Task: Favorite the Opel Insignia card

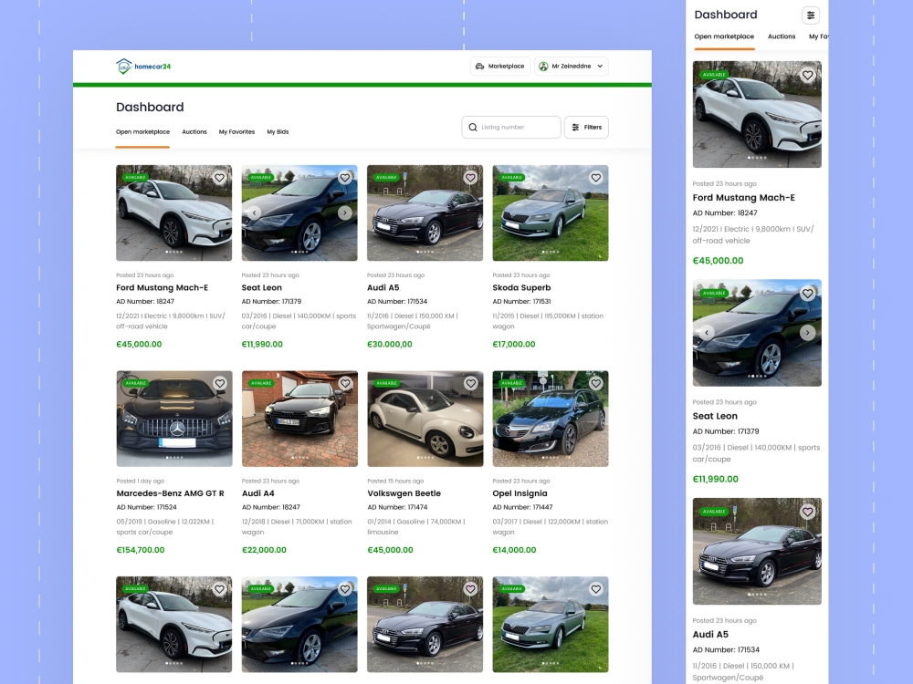Action: 596,383
